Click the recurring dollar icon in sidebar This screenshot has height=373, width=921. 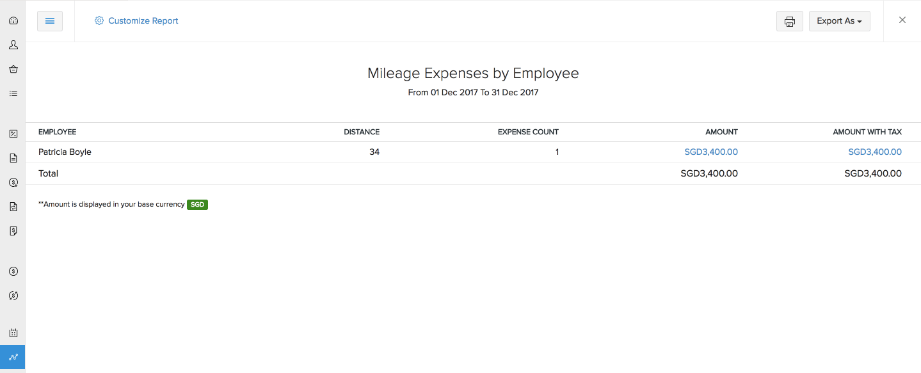coord(13,296)
